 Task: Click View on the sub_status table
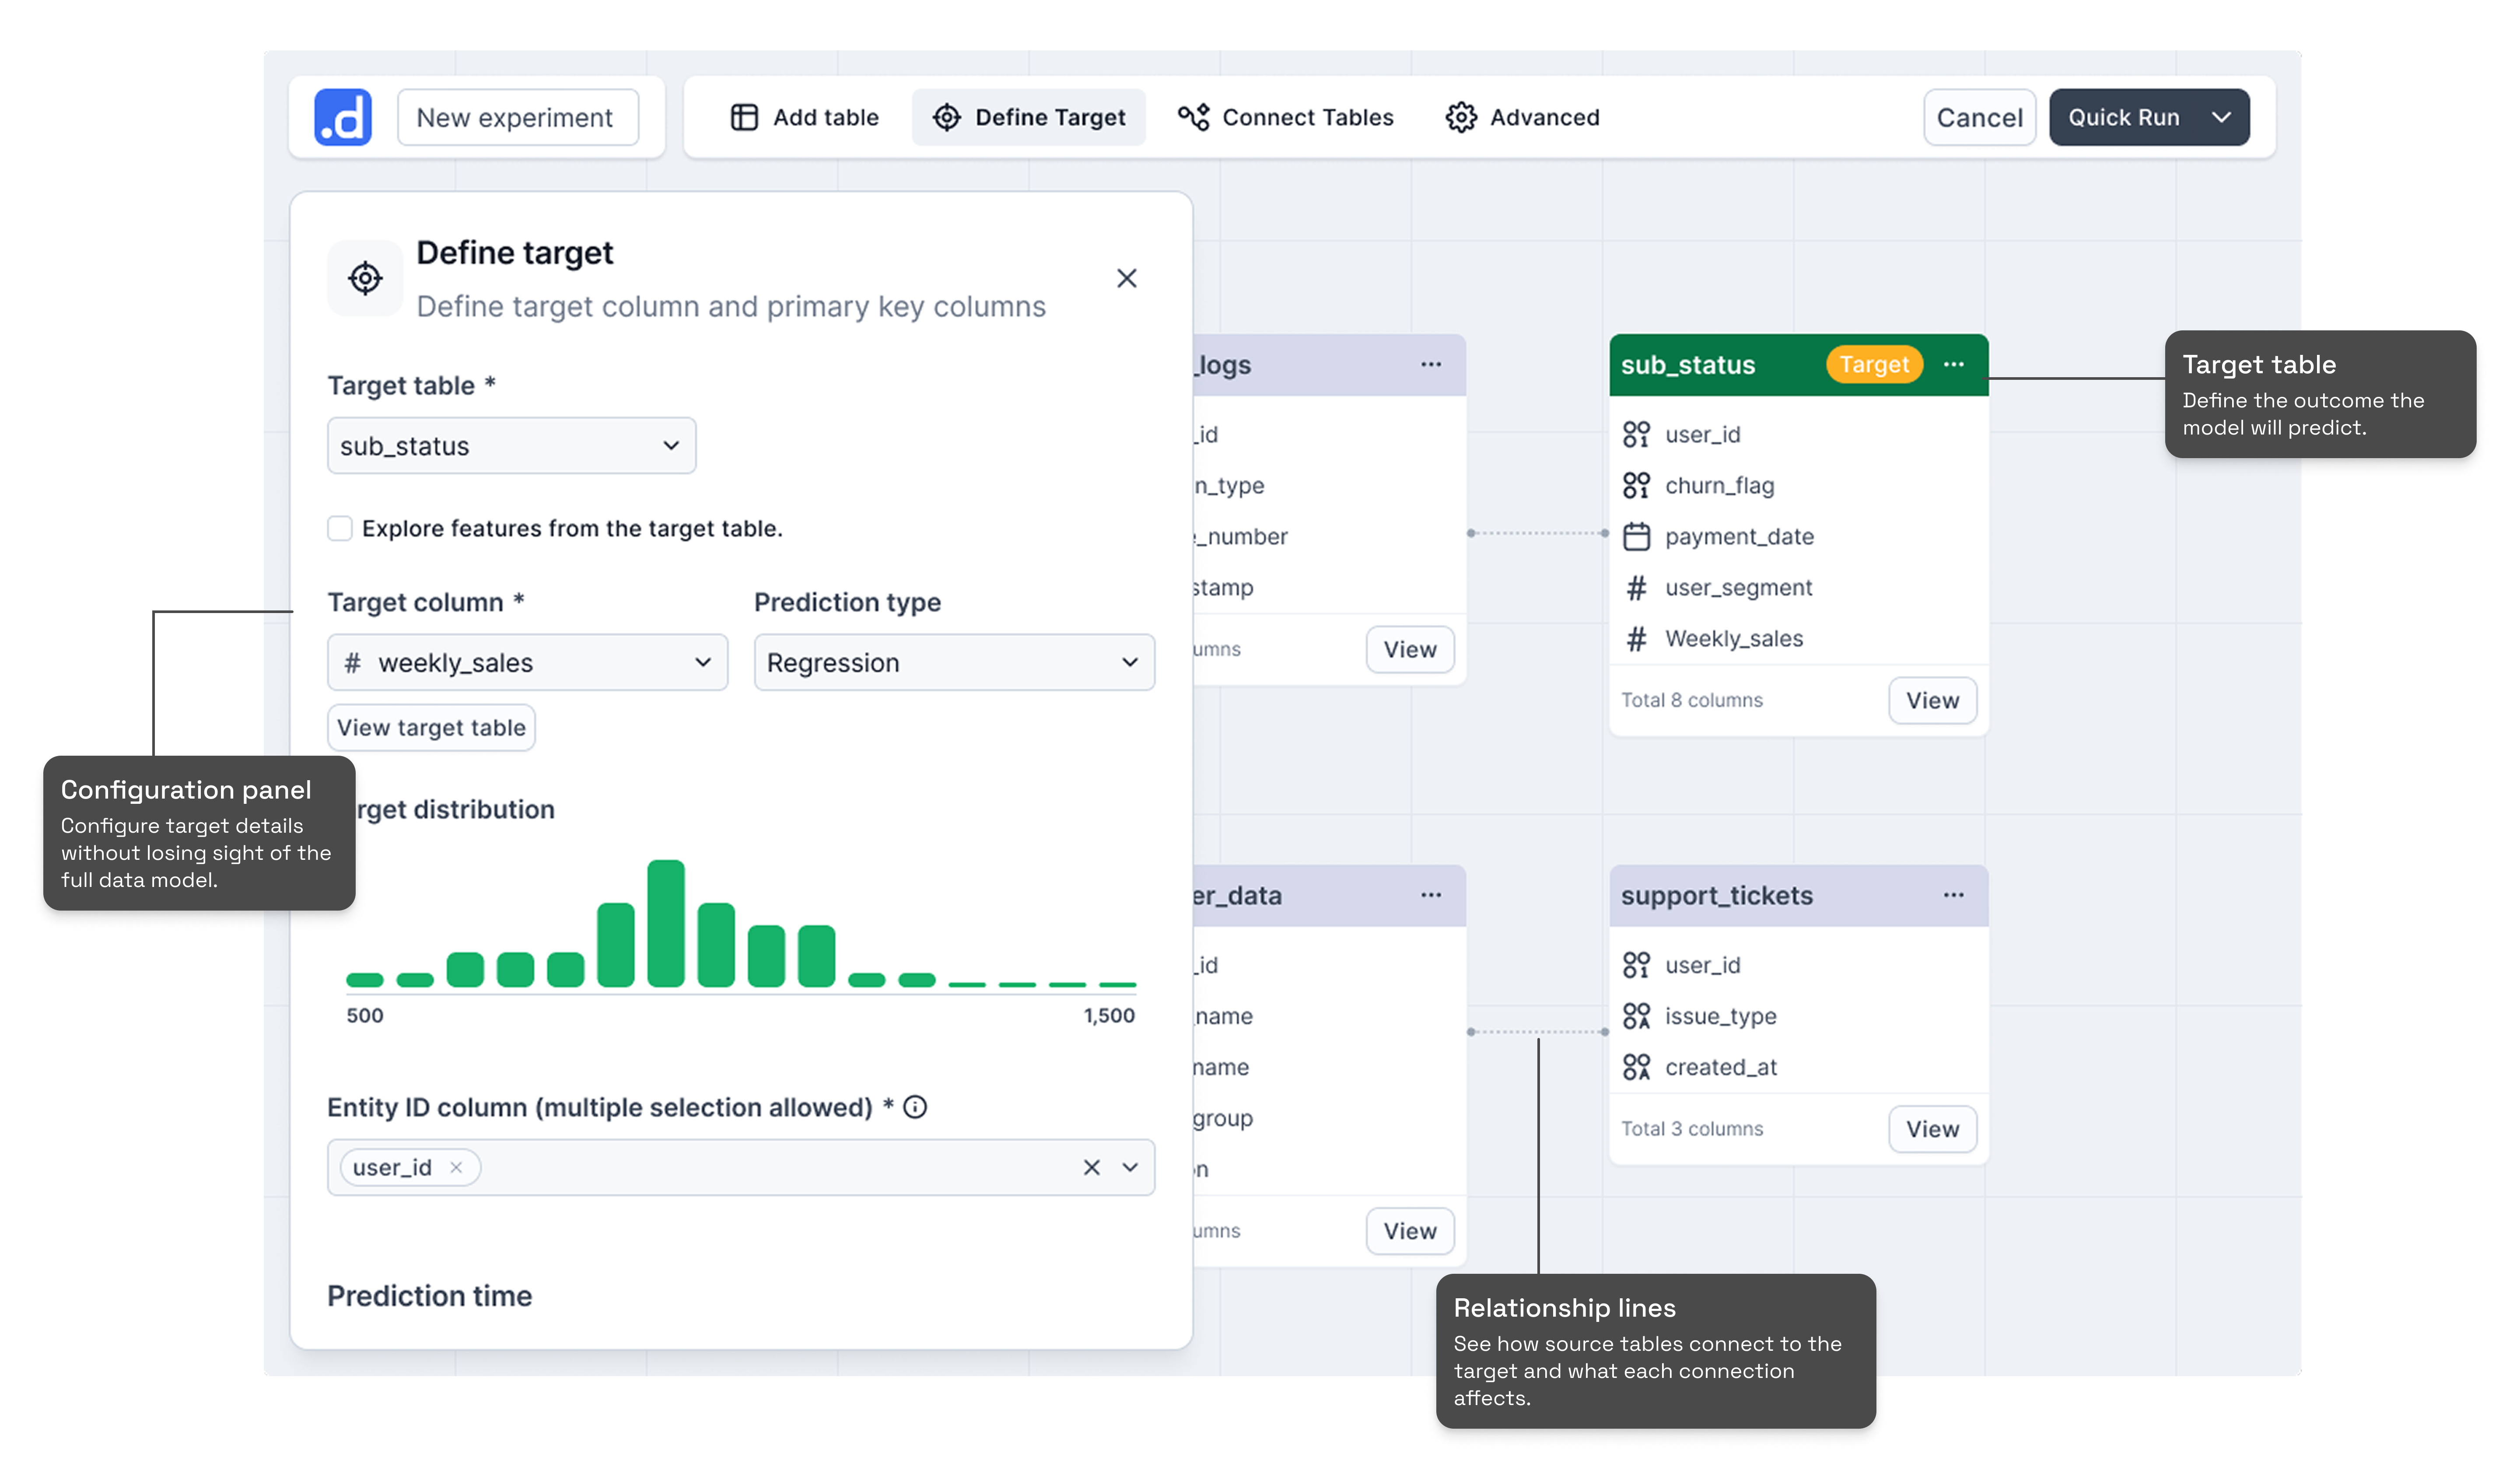tap(1932, 700)
